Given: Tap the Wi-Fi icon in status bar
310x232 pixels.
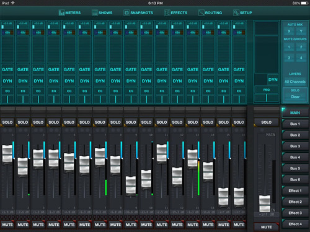Looking at the screenshot, I should tap(13, 3).
